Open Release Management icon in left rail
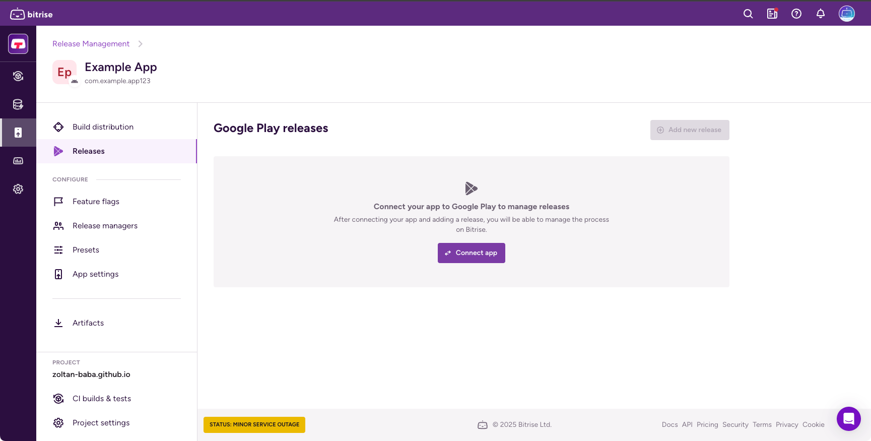Image resolution: width=871 pixels, height=441 pixels. click(18, 133)
